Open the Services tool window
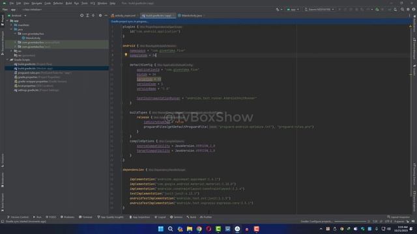The height and width of the screenshot is (234, 417). point(177,217)
